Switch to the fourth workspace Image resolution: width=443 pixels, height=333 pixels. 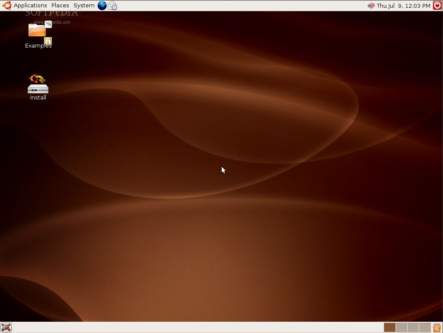(x=425, y=327)
